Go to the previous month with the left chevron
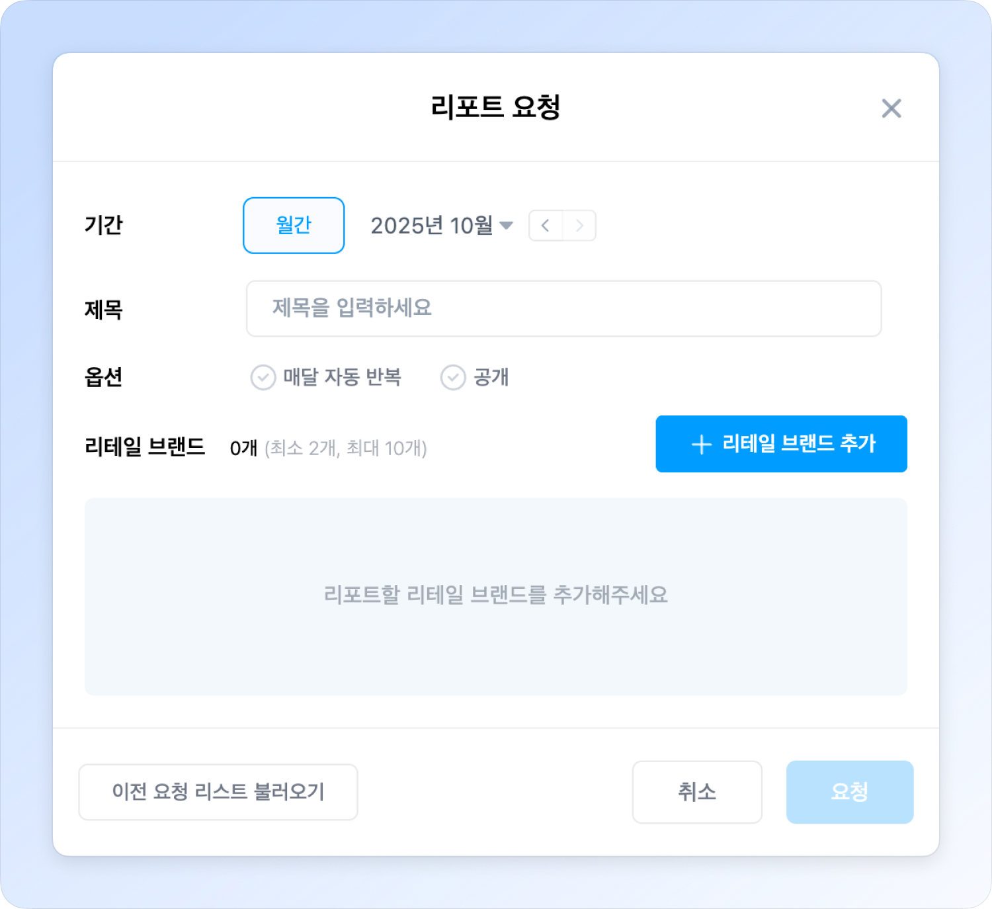 point(546,226)
